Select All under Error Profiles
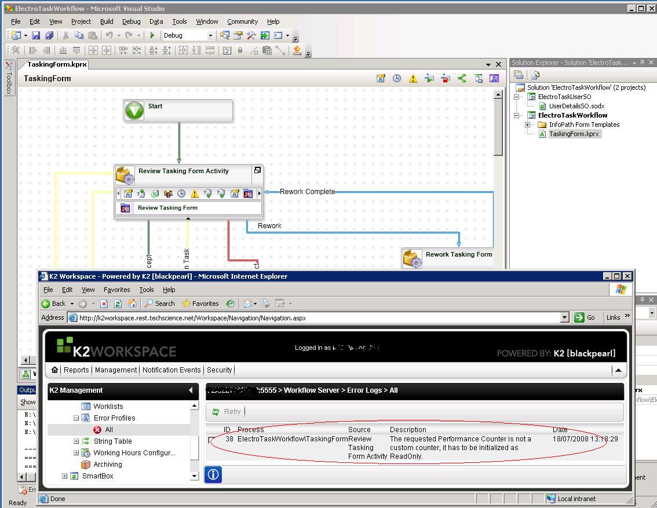The width and height of the screenshot is (657, 508). (109, 430)
